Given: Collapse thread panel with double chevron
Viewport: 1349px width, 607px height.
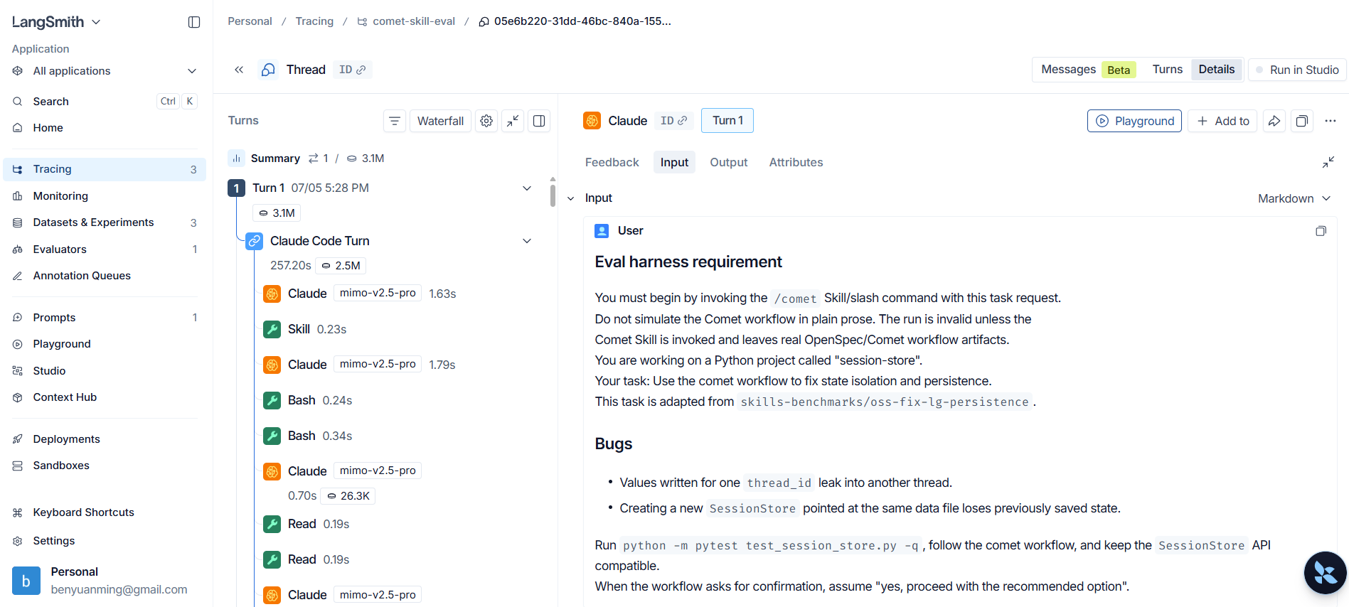Looking at the screenshot, I should (x=239, y=70).
